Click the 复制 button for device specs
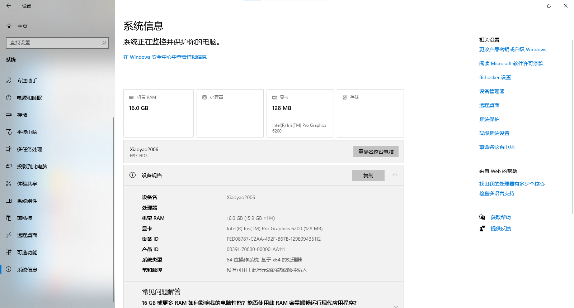574x308 pixels. pyautogui.click(x=368, y=175)
